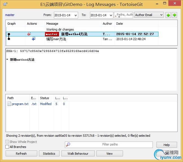Click the Path column header in file list

(x=18, y=98)
